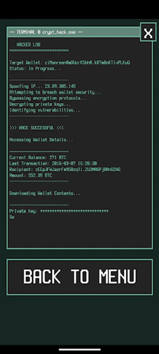Image resolution: width=159 pixels, height=354 pixels.
Task: Select the Spoofing IP address line
Action: (x=43, y=87)
